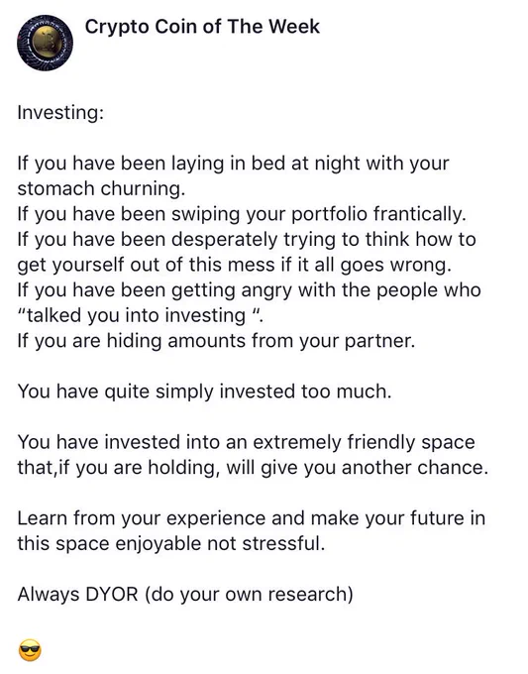528x674 pixels.
Task: Click the word 'Week' in the page title
Action: 294,27
